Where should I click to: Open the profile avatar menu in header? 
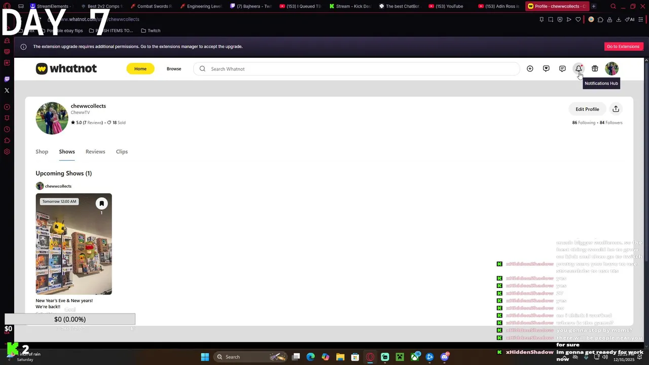tap(611, 68)
